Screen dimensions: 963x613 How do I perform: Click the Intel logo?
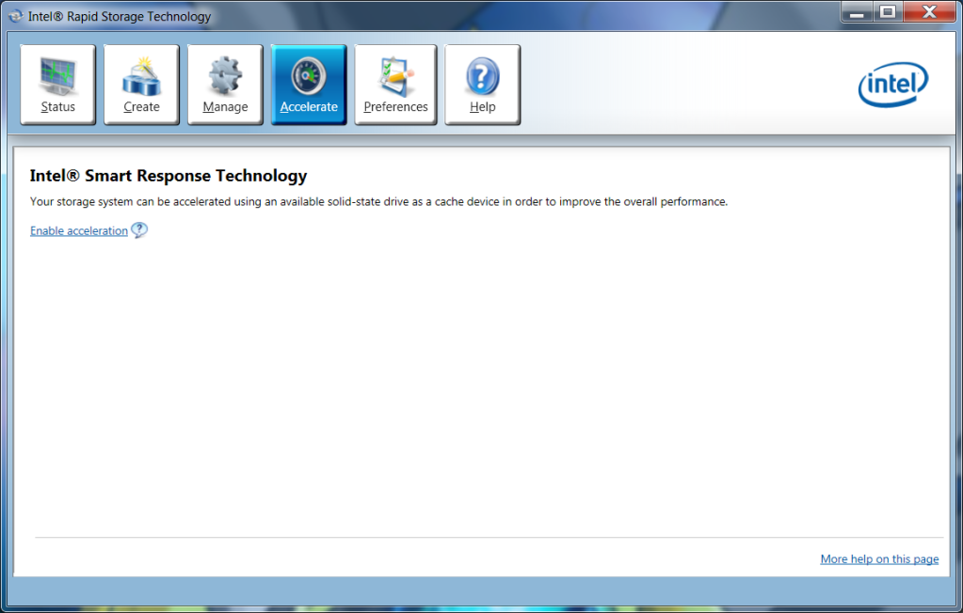click(x=893, y=85)
